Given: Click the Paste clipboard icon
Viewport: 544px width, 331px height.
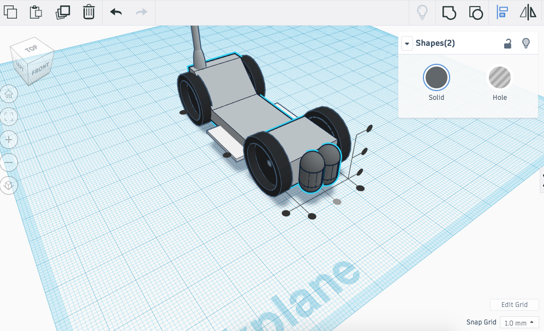Looking at the screenshot, I should [x=35, y=12].
